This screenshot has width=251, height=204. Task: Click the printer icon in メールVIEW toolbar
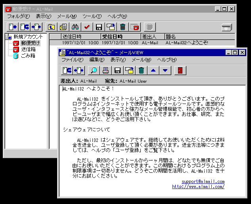[x=105, y=70]
